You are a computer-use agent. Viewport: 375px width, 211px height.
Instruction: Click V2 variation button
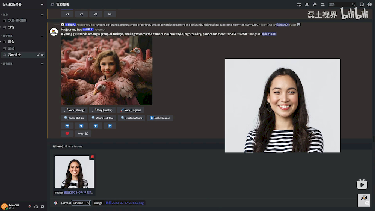coord(81,14)
